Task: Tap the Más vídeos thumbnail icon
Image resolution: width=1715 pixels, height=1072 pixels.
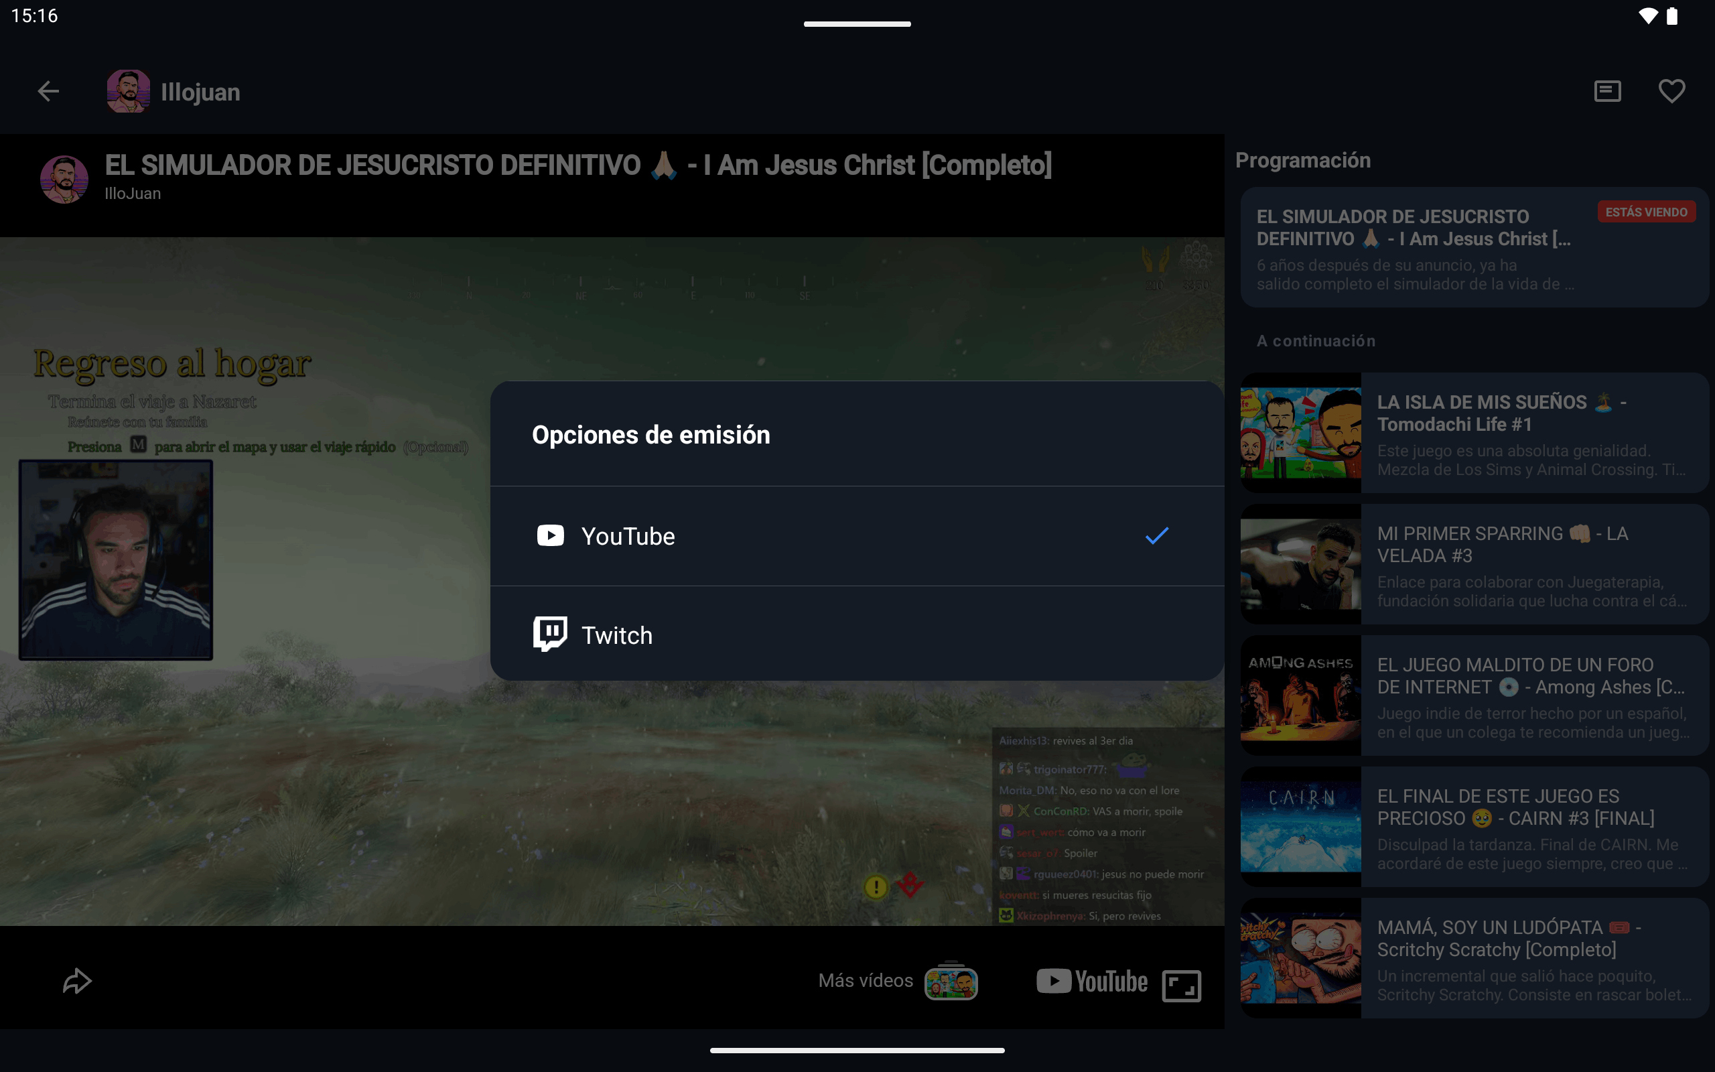Action: tap(951, 982)
